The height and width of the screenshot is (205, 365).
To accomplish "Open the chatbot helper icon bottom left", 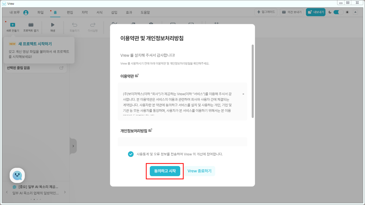I will click(x=17, y=175).
